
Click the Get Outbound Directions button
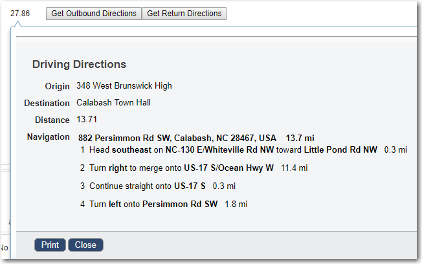click(x=94, y=14)
